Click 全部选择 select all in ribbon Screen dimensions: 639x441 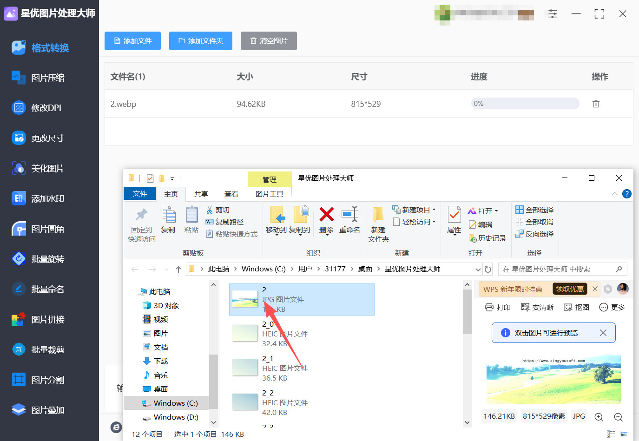(534, 210)
